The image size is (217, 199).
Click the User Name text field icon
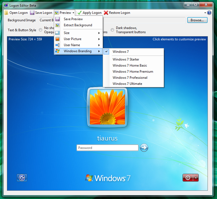pyautogui.click(x=57, y=45)
